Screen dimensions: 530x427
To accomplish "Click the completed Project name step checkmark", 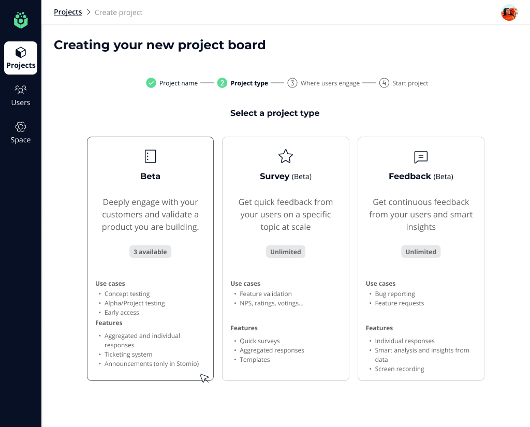I will click(x=151, y=83).
